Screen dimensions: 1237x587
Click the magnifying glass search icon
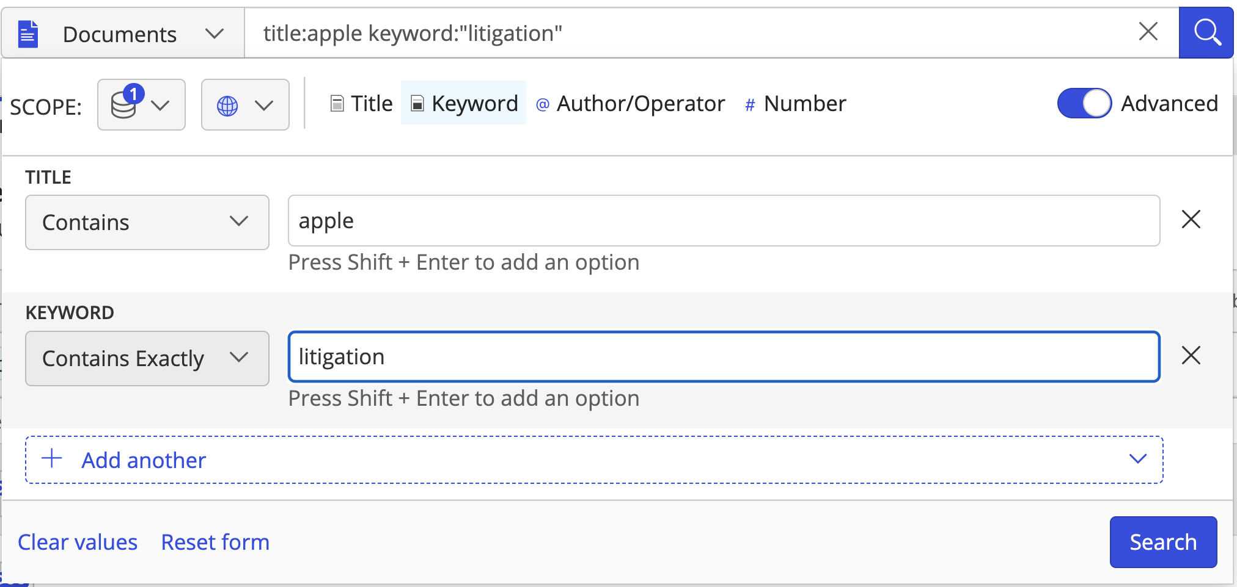pos(1206,33)
